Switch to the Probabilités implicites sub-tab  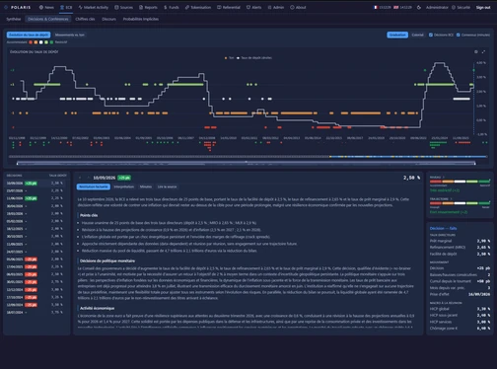141,19
